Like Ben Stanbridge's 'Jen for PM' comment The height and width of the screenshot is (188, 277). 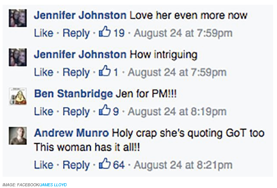[44, 111]
